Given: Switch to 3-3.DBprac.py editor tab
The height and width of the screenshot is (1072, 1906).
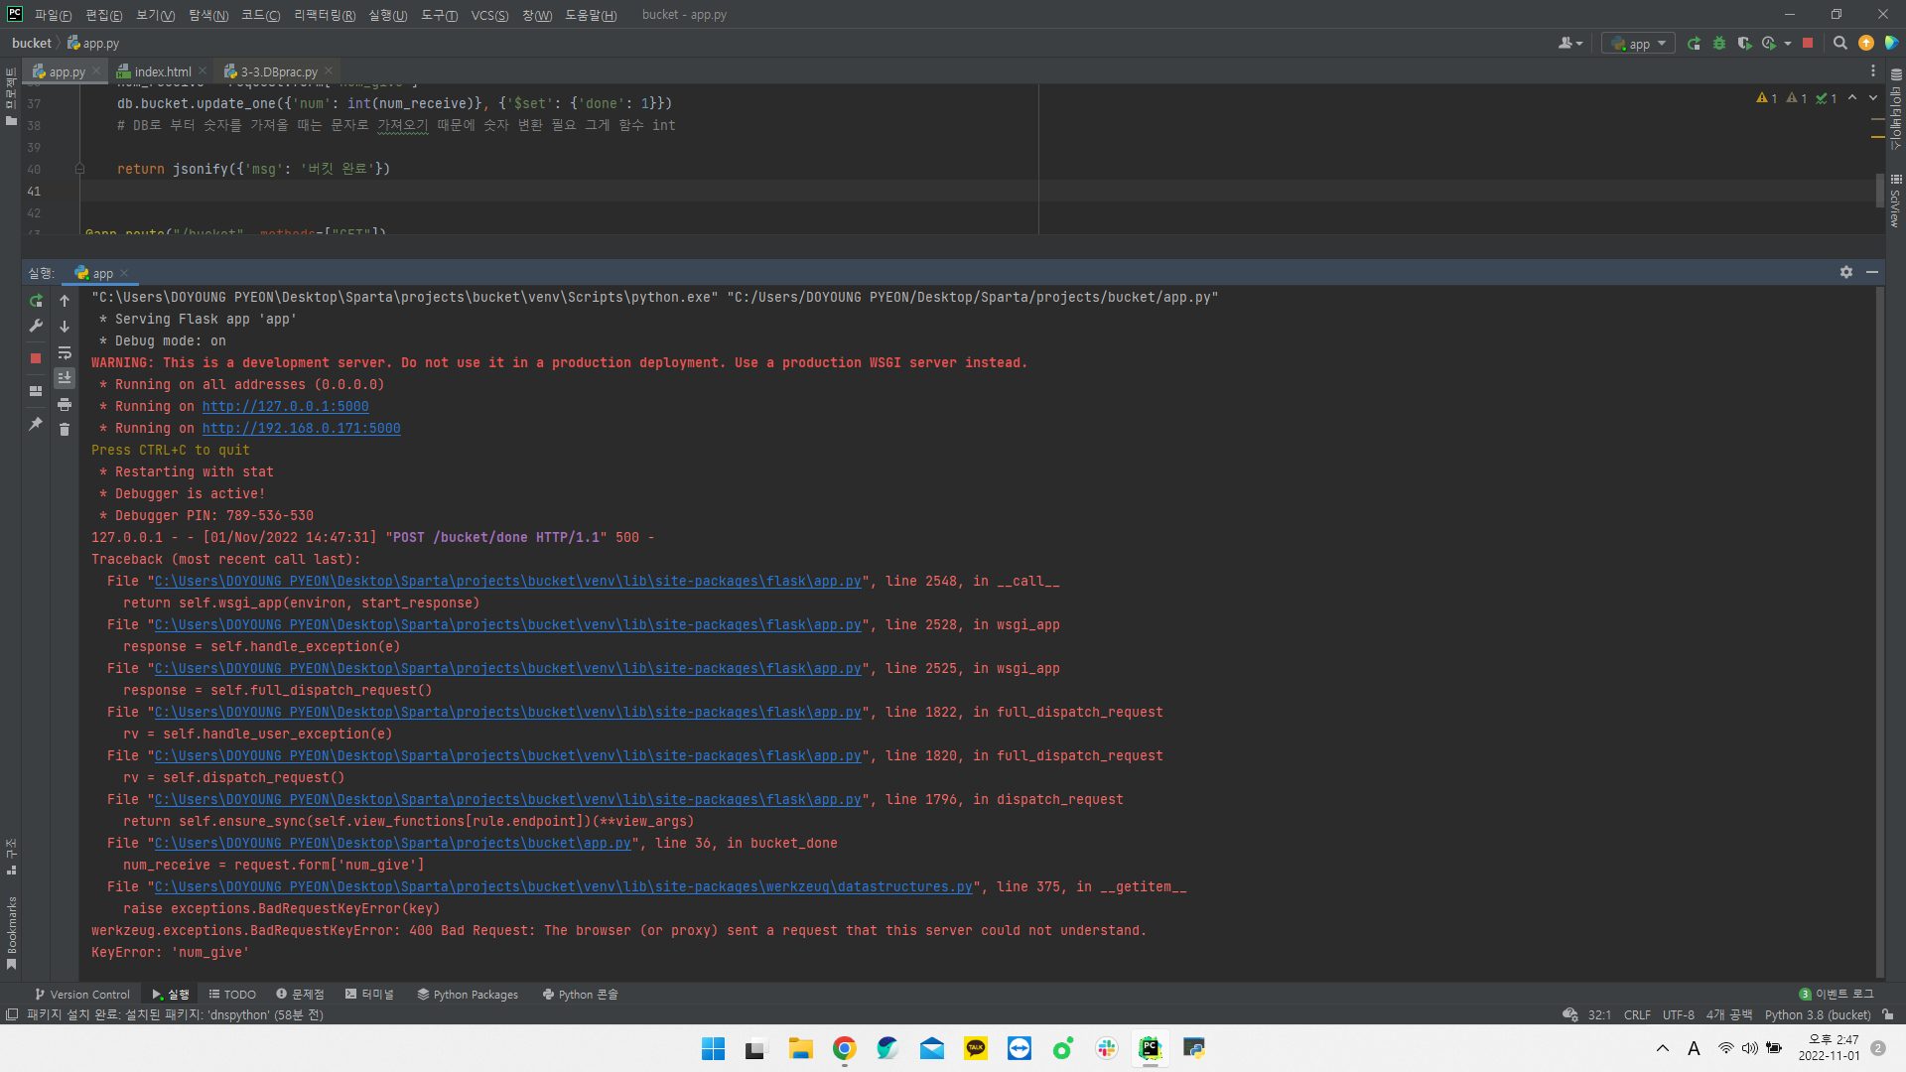Looking at the screenshot, I should coord(278,71).
